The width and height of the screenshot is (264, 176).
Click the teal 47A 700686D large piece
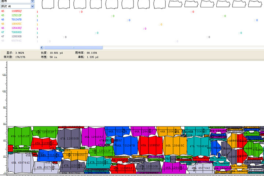(x=198, y=146)
